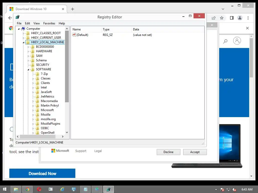Click the Chrome taskbar icon
The image size is (258, 193).
27,189
